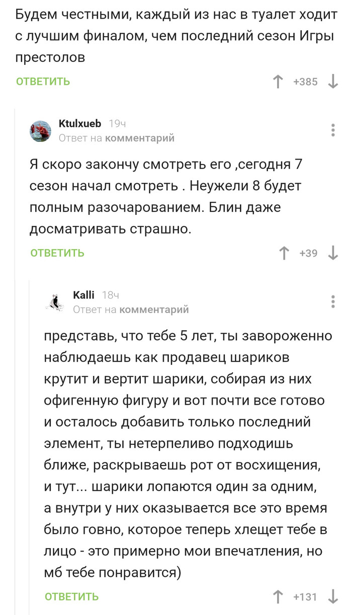Open the комментарий link under Kalli's name
The height and width of the screenshot is (615, 352).
point(155,310)
